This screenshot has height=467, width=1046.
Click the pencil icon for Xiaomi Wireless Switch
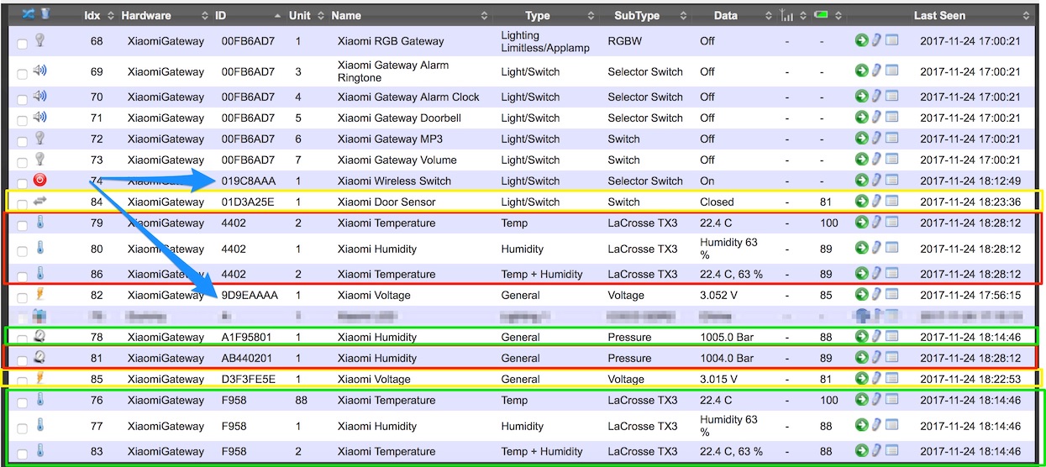[876, 181]
